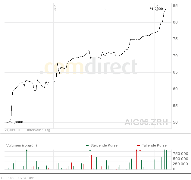Click the left red volume overflow arrow
Viewport: 191px width, 180px height.
tap(136, 150)
